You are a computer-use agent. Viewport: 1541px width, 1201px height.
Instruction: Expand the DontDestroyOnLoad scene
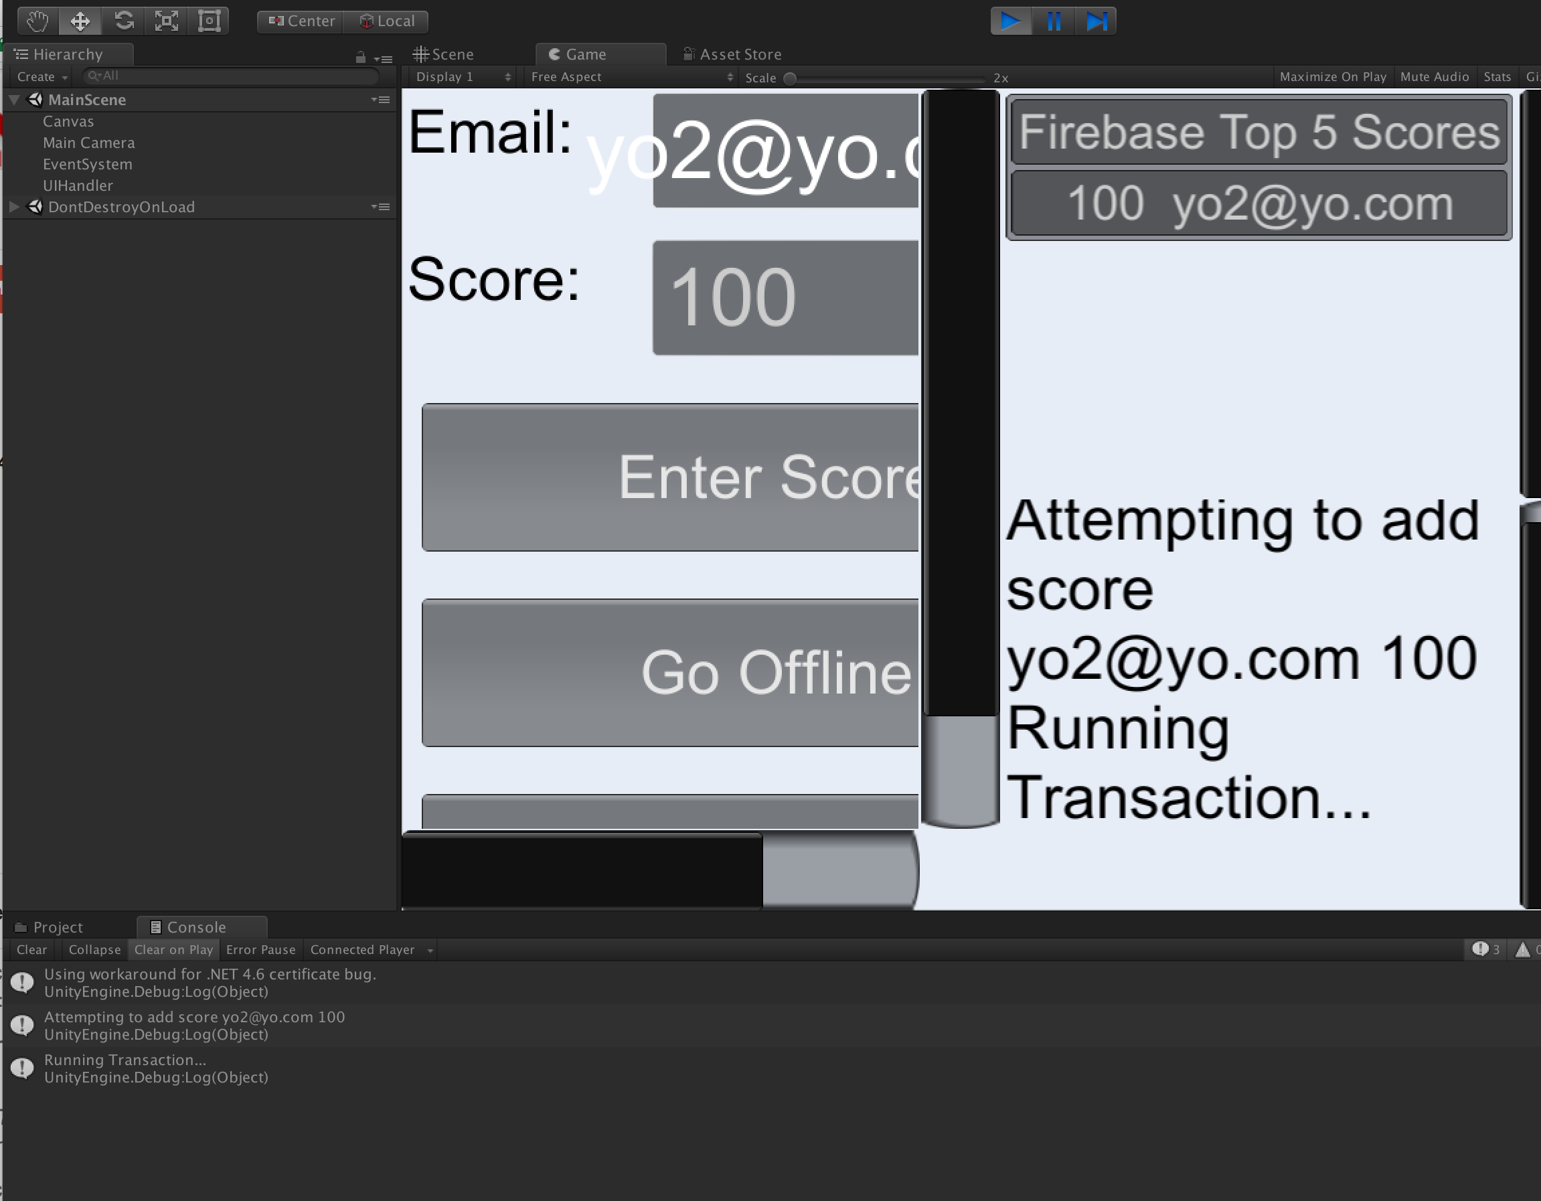point(14,208)
